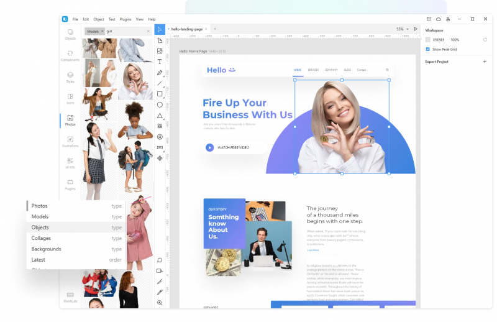Choose Latest order in filter list

(x=76, y=260)
